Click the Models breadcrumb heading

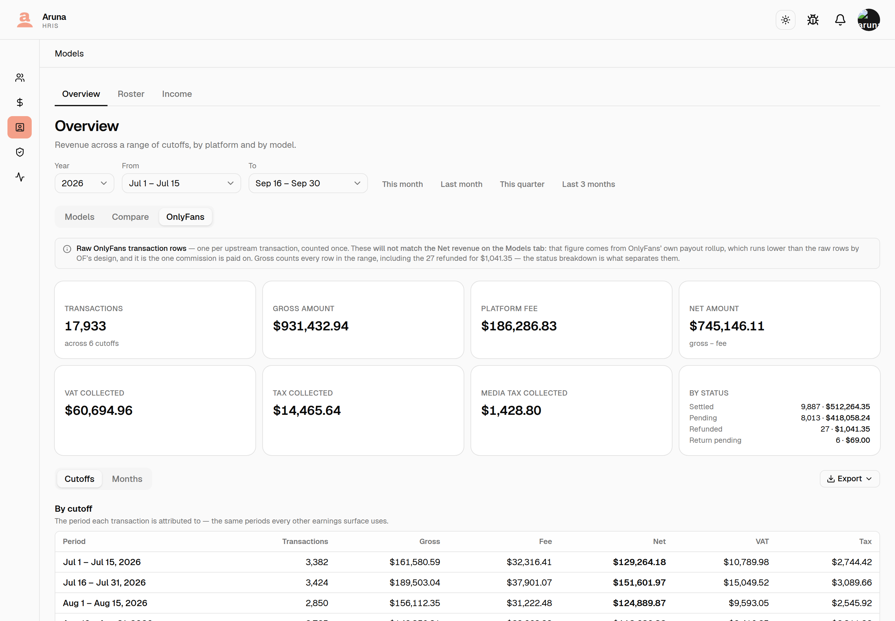(x=69, y=54)
